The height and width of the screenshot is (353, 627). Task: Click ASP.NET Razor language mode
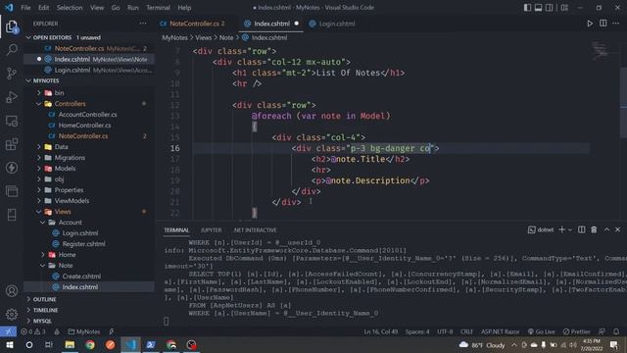500,331
